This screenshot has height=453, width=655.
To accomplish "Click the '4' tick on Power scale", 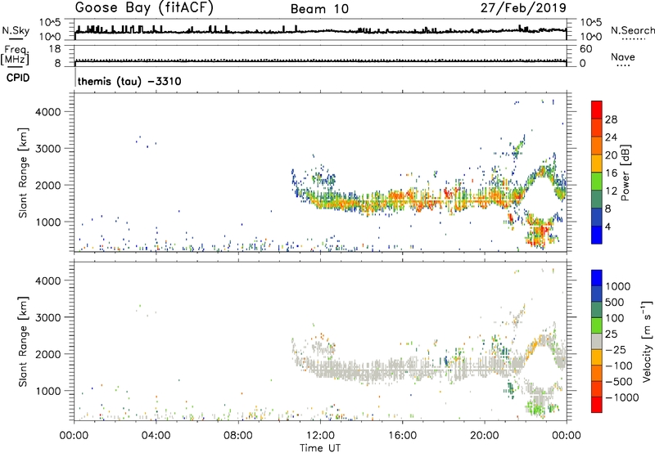I will coord(608,226).
